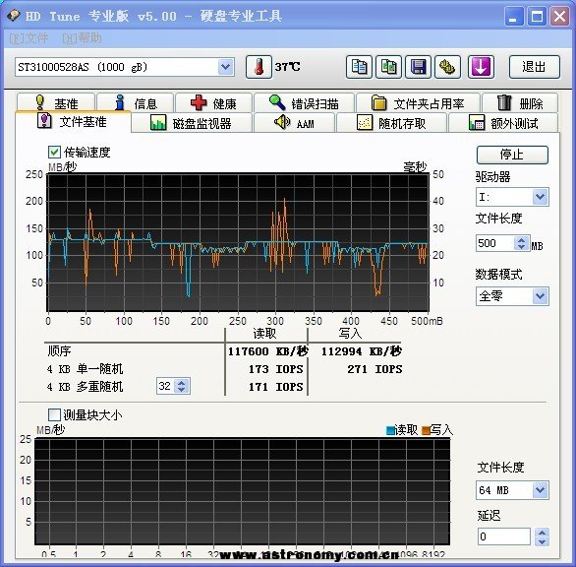
Task: Open the 错误扫描 tab with magnifier
Action: click(x=304, y=103)
